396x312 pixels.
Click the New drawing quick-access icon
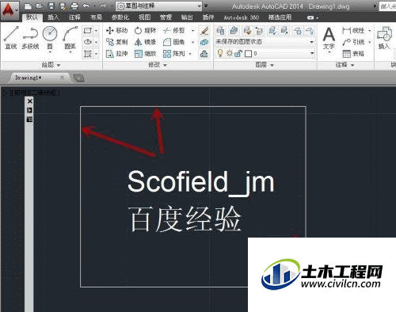pos(29,6)
